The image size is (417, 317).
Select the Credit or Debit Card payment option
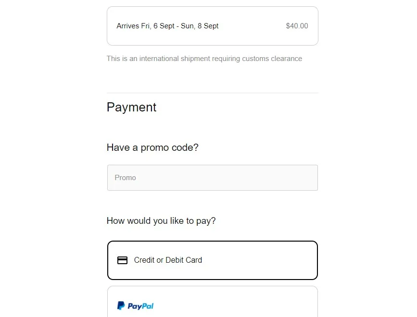[212, 260]
